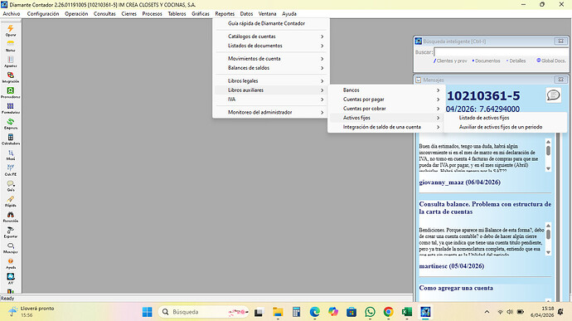The width and height of the screenshot is (572, 321).
Task: Open File Explorer from the taskbar
Action: point(278,312)
